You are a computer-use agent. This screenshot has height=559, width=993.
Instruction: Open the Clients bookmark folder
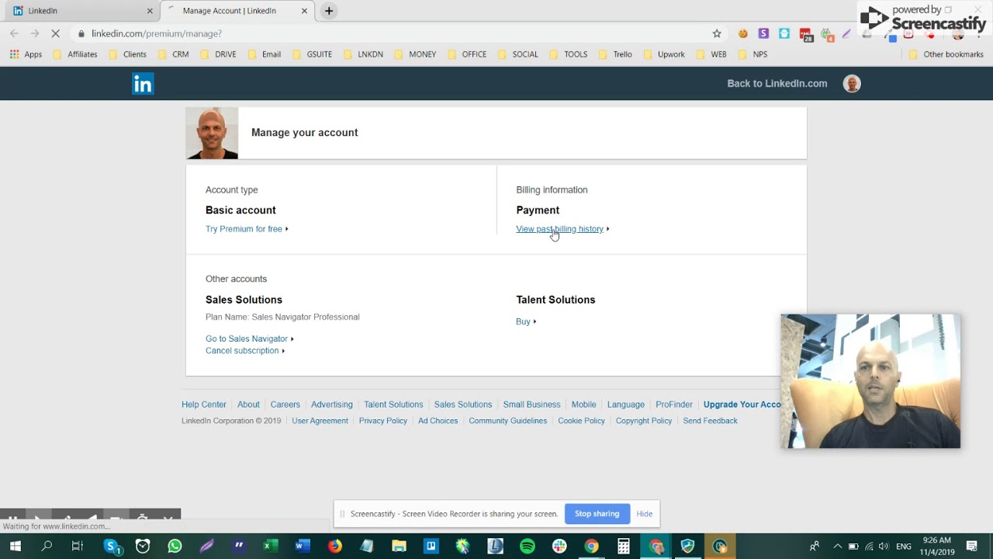(127, 54)
